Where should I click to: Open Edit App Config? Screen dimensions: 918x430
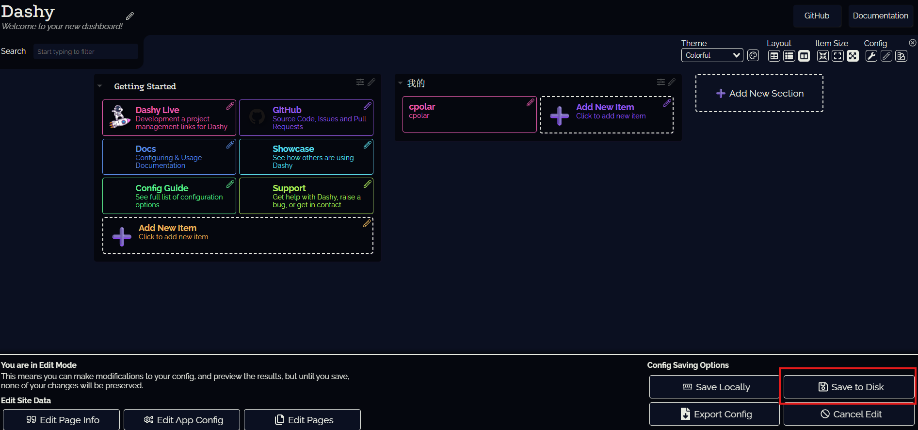click(x=182, y=420)
